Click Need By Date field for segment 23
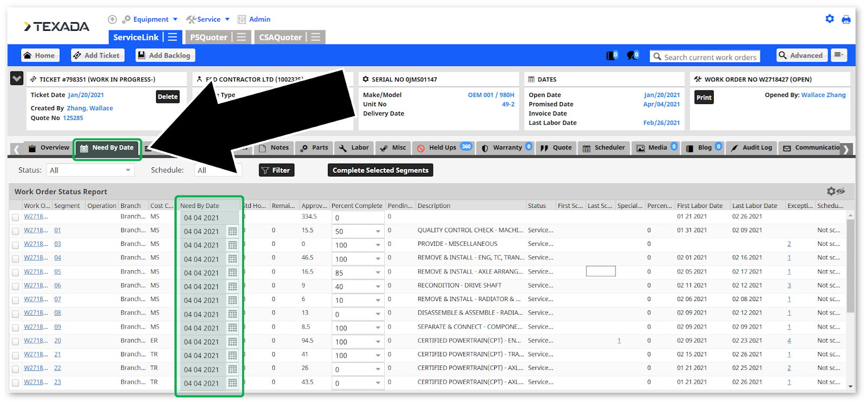Screen dimensions: 867x404 pos(204,383)
